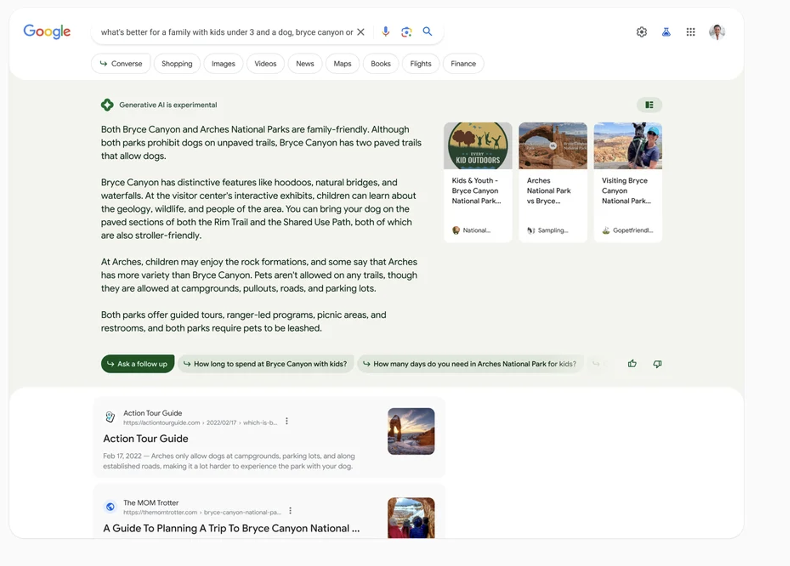The width and height of the screenshot is (790, 566).
Task: Select 'How long to spend at Bryce Canyon with kids?'
Action: pyautogui.click(x=266, y=364)
